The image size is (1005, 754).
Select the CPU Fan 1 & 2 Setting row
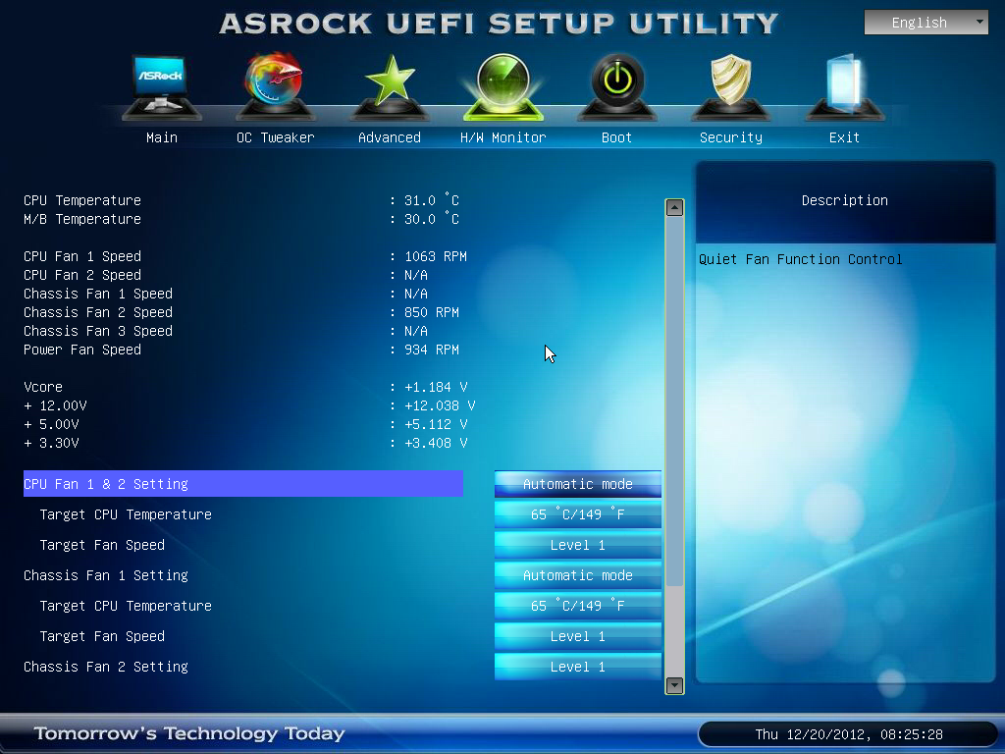click(x=243, y=484)
